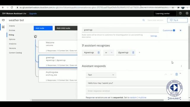Open Skills icon in left rail
Viewport: 190px width, 107px height.
[x=3, y=27]
